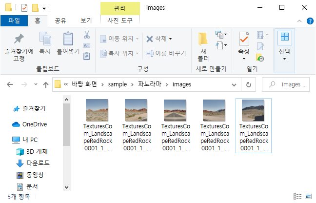The height and width of the screenshot is (203, 316).
Task: Open 동영상 folder in sidebar
Action: click(30, 175)
